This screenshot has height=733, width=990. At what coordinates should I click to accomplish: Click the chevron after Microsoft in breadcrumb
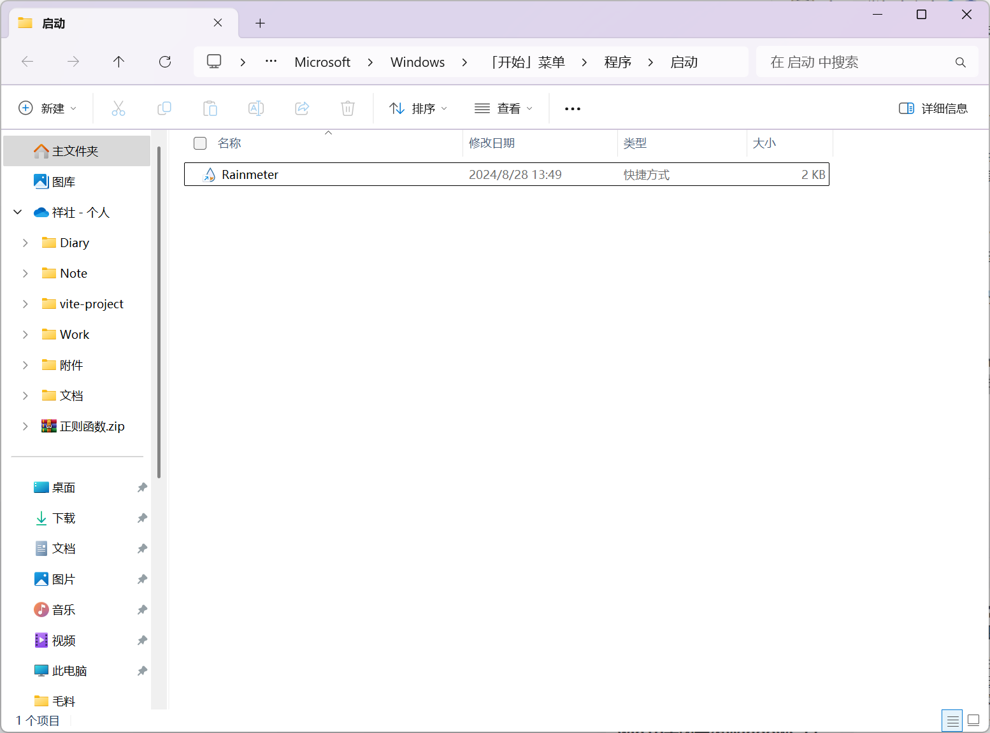(x=370, y=62)
